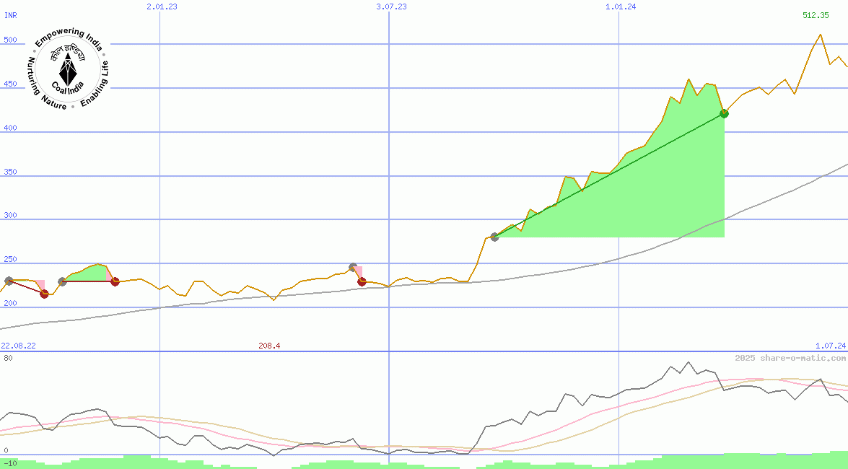Click the red marker at the first trade's low
This screenshot has width=848, height=469.
coord(44,294)
